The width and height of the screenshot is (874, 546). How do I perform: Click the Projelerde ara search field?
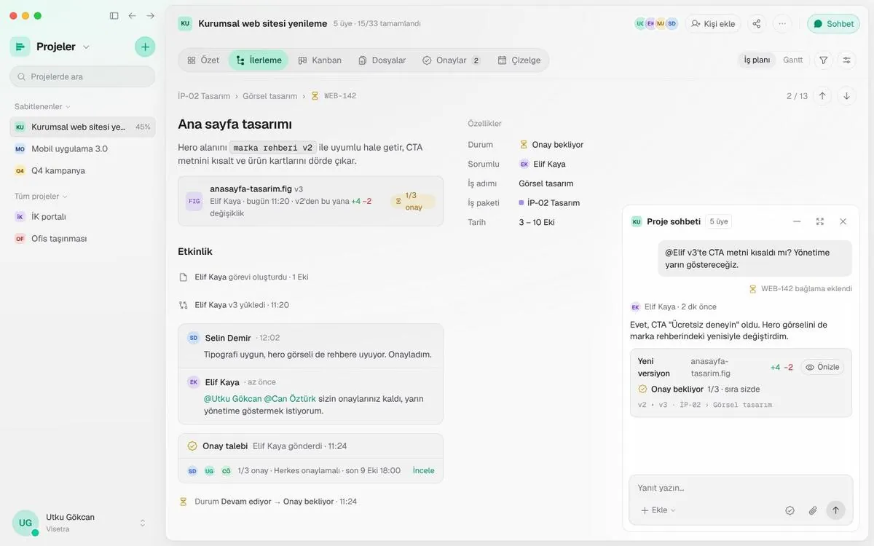(x=82, y=76)
